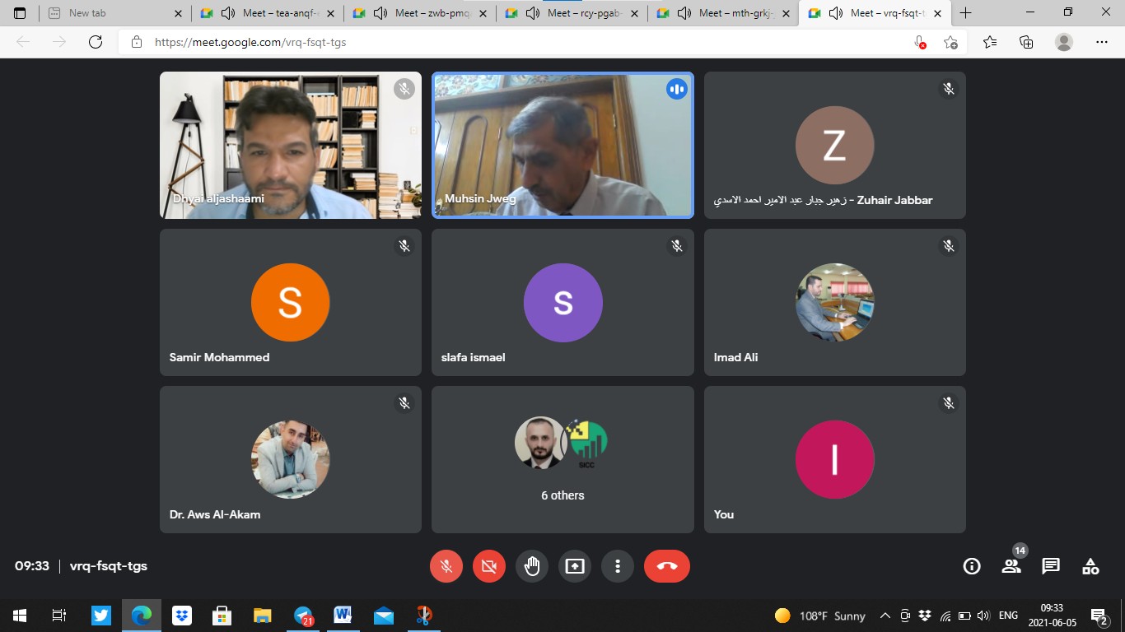The width and height of the screenshot is (1125, 632).
Task: Open the meeting details info icon
Action: (x=972, y=566)
